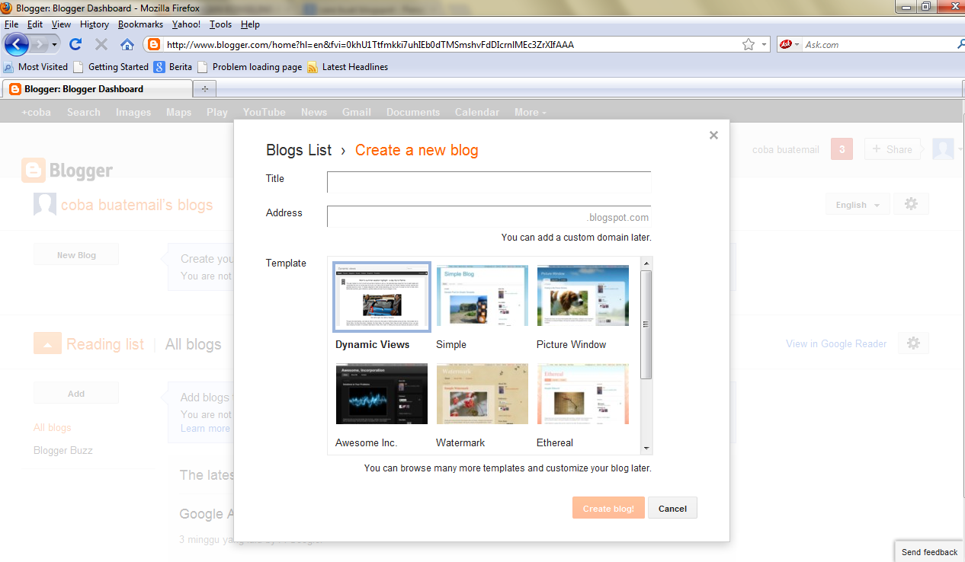Click the notifications count 3 badge
The image size is (965, 562).
pyautogui.click(x=842, y=149)
